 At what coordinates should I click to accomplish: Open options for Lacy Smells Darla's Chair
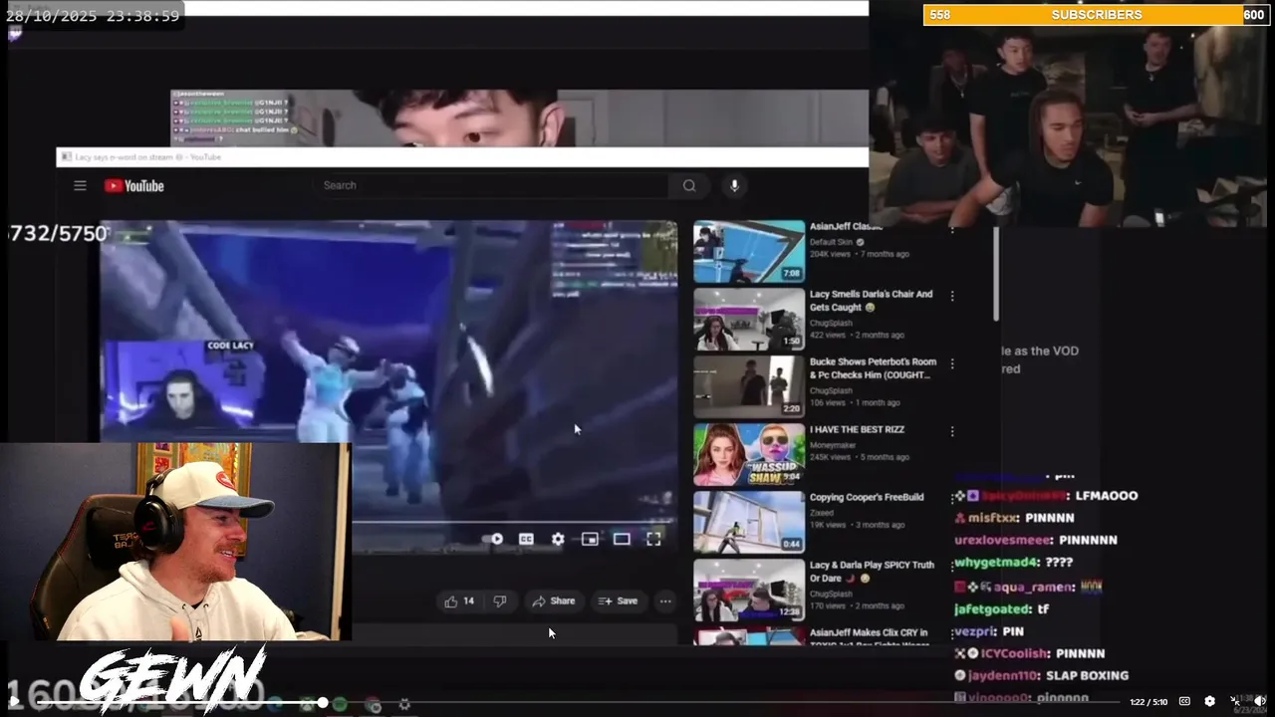coord(952,296)
